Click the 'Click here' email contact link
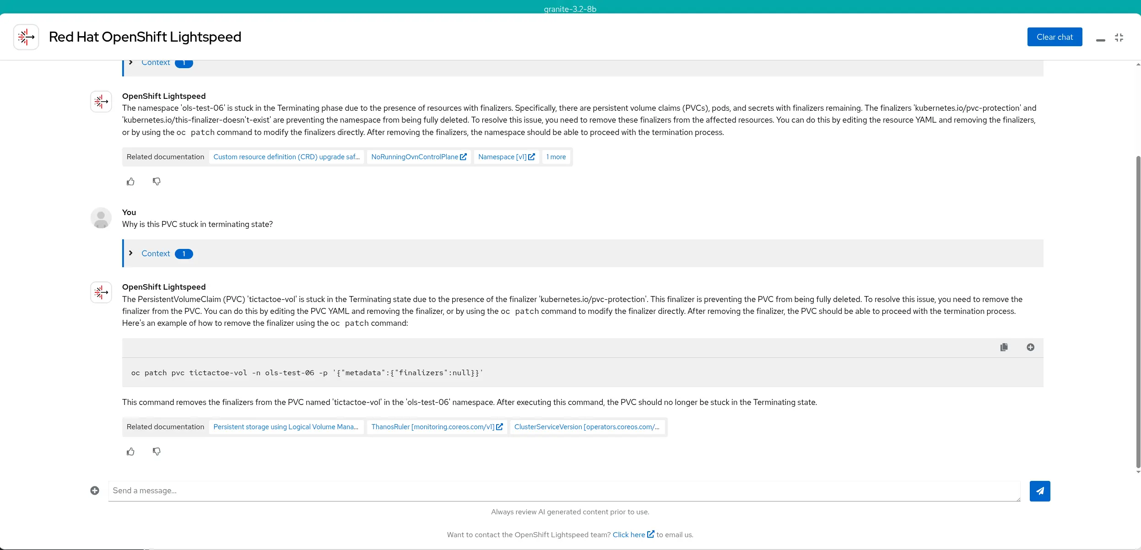The image size is (1141, 550). (x=633, y=534)
